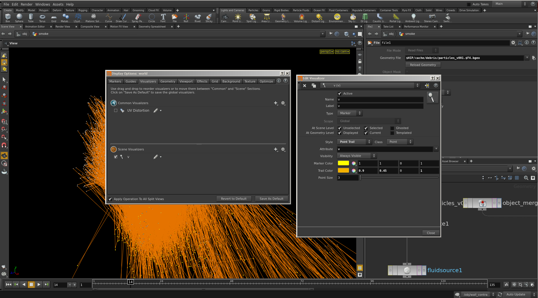Open the visualizer Type dropdown set to Marker
Image resolution: width=538 pixels, height=298 pixels.
pyautogui.click(x=350, y=113)
